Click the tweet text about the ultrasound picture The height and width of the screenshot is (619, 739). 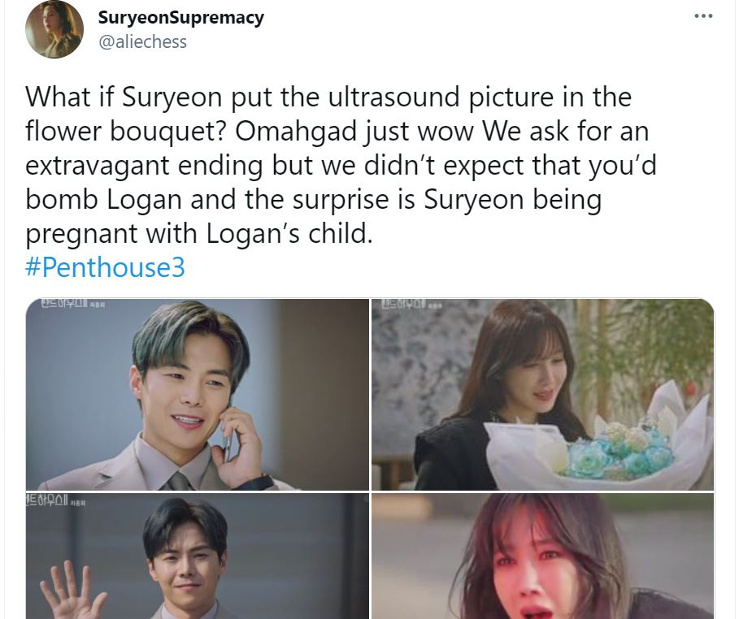coord(341,165)
